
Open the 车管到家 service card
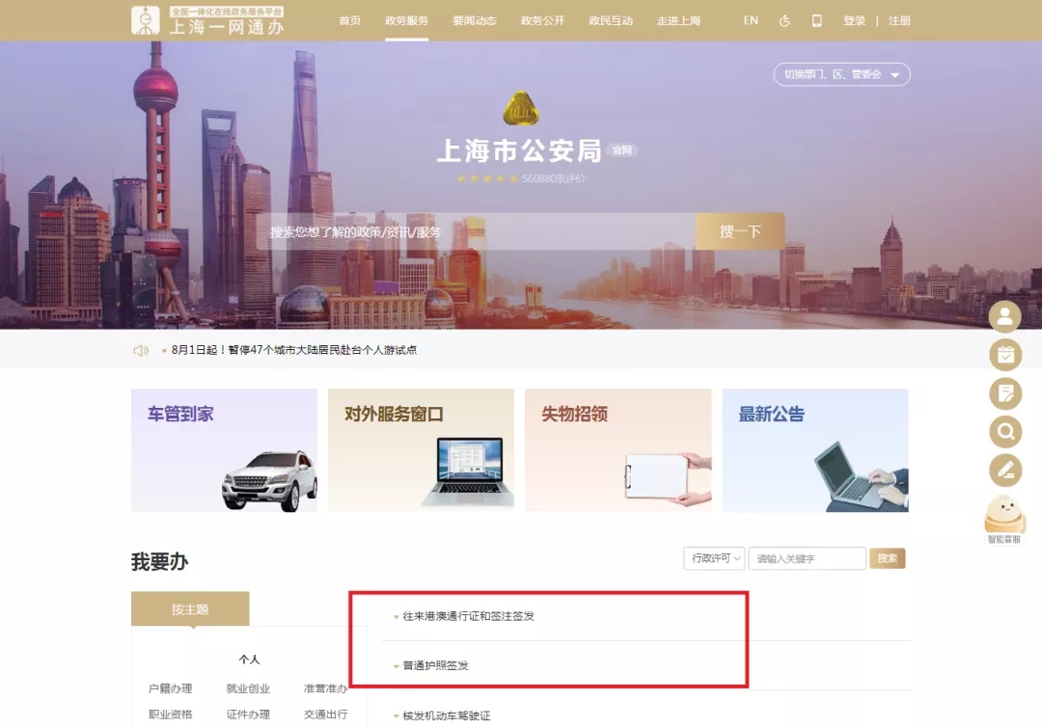pyautogui.click(x=224, y=450)
